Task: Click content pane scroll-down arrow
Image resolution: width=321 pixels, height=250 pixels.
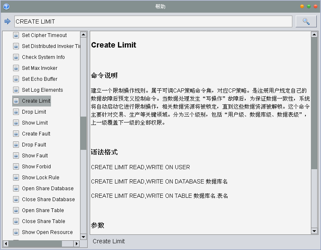Action: [314, 231]
